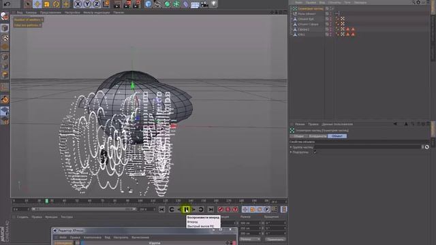The width and height of the screenshot is (436, 245).
Task: Click the green current-frame marker on the timeline
Action: point(47,201)
